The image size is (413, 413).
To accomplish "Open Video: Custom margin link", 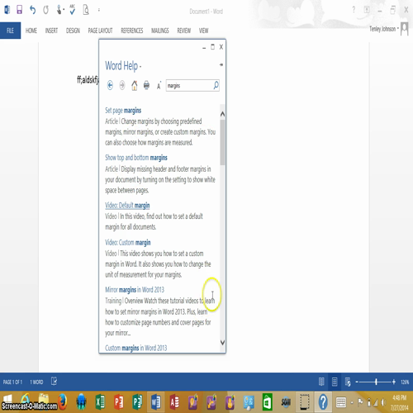I will [x=128, y=242].
